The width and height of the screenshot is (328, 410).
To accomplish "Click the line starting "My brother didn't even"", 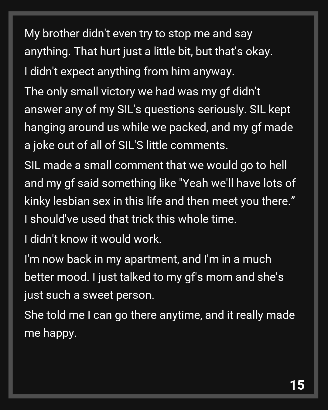I will point(138,33).
